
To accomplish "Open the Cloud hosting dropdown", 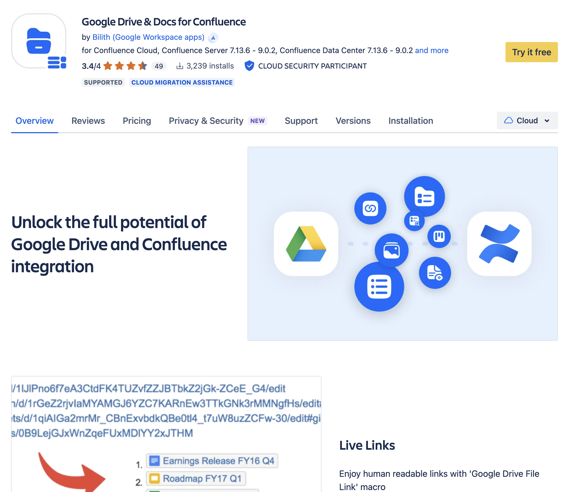I will (527, 121).
